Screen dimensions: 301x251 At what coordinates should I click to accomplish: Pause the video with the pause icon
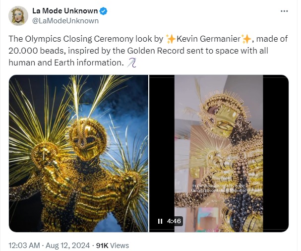click(160, 221)
